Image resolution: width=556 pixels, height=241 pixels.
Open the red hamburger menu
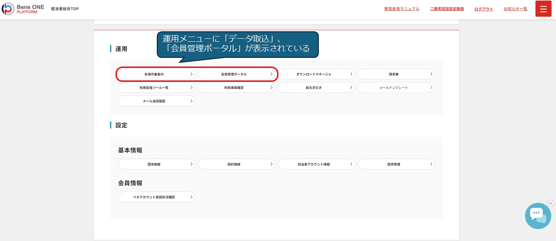(x=543, y=9)
